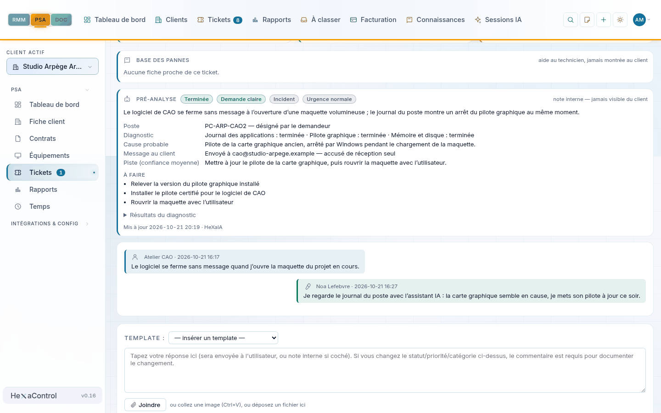This screenshot has height=413, width=661.
Task: Open Rapports in the sidebar
Action: pos(52,190)
